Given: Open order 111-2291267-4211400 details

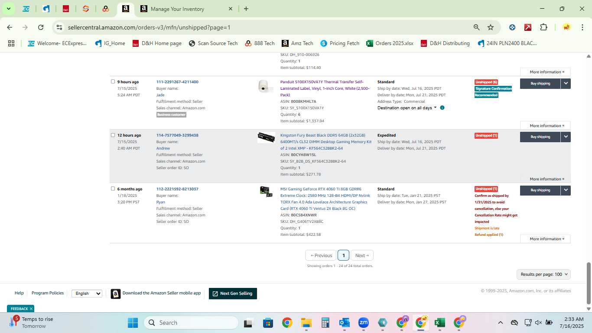Looking at the screenshot, I should click(x=177, y=82).
